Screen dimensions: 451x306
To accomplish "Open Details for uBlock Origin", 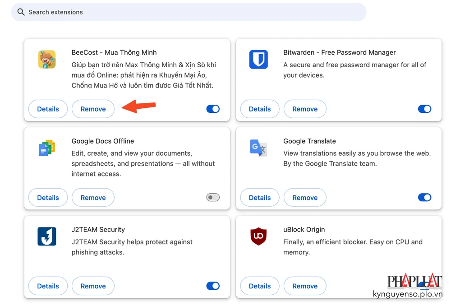I will coord(260,286).
